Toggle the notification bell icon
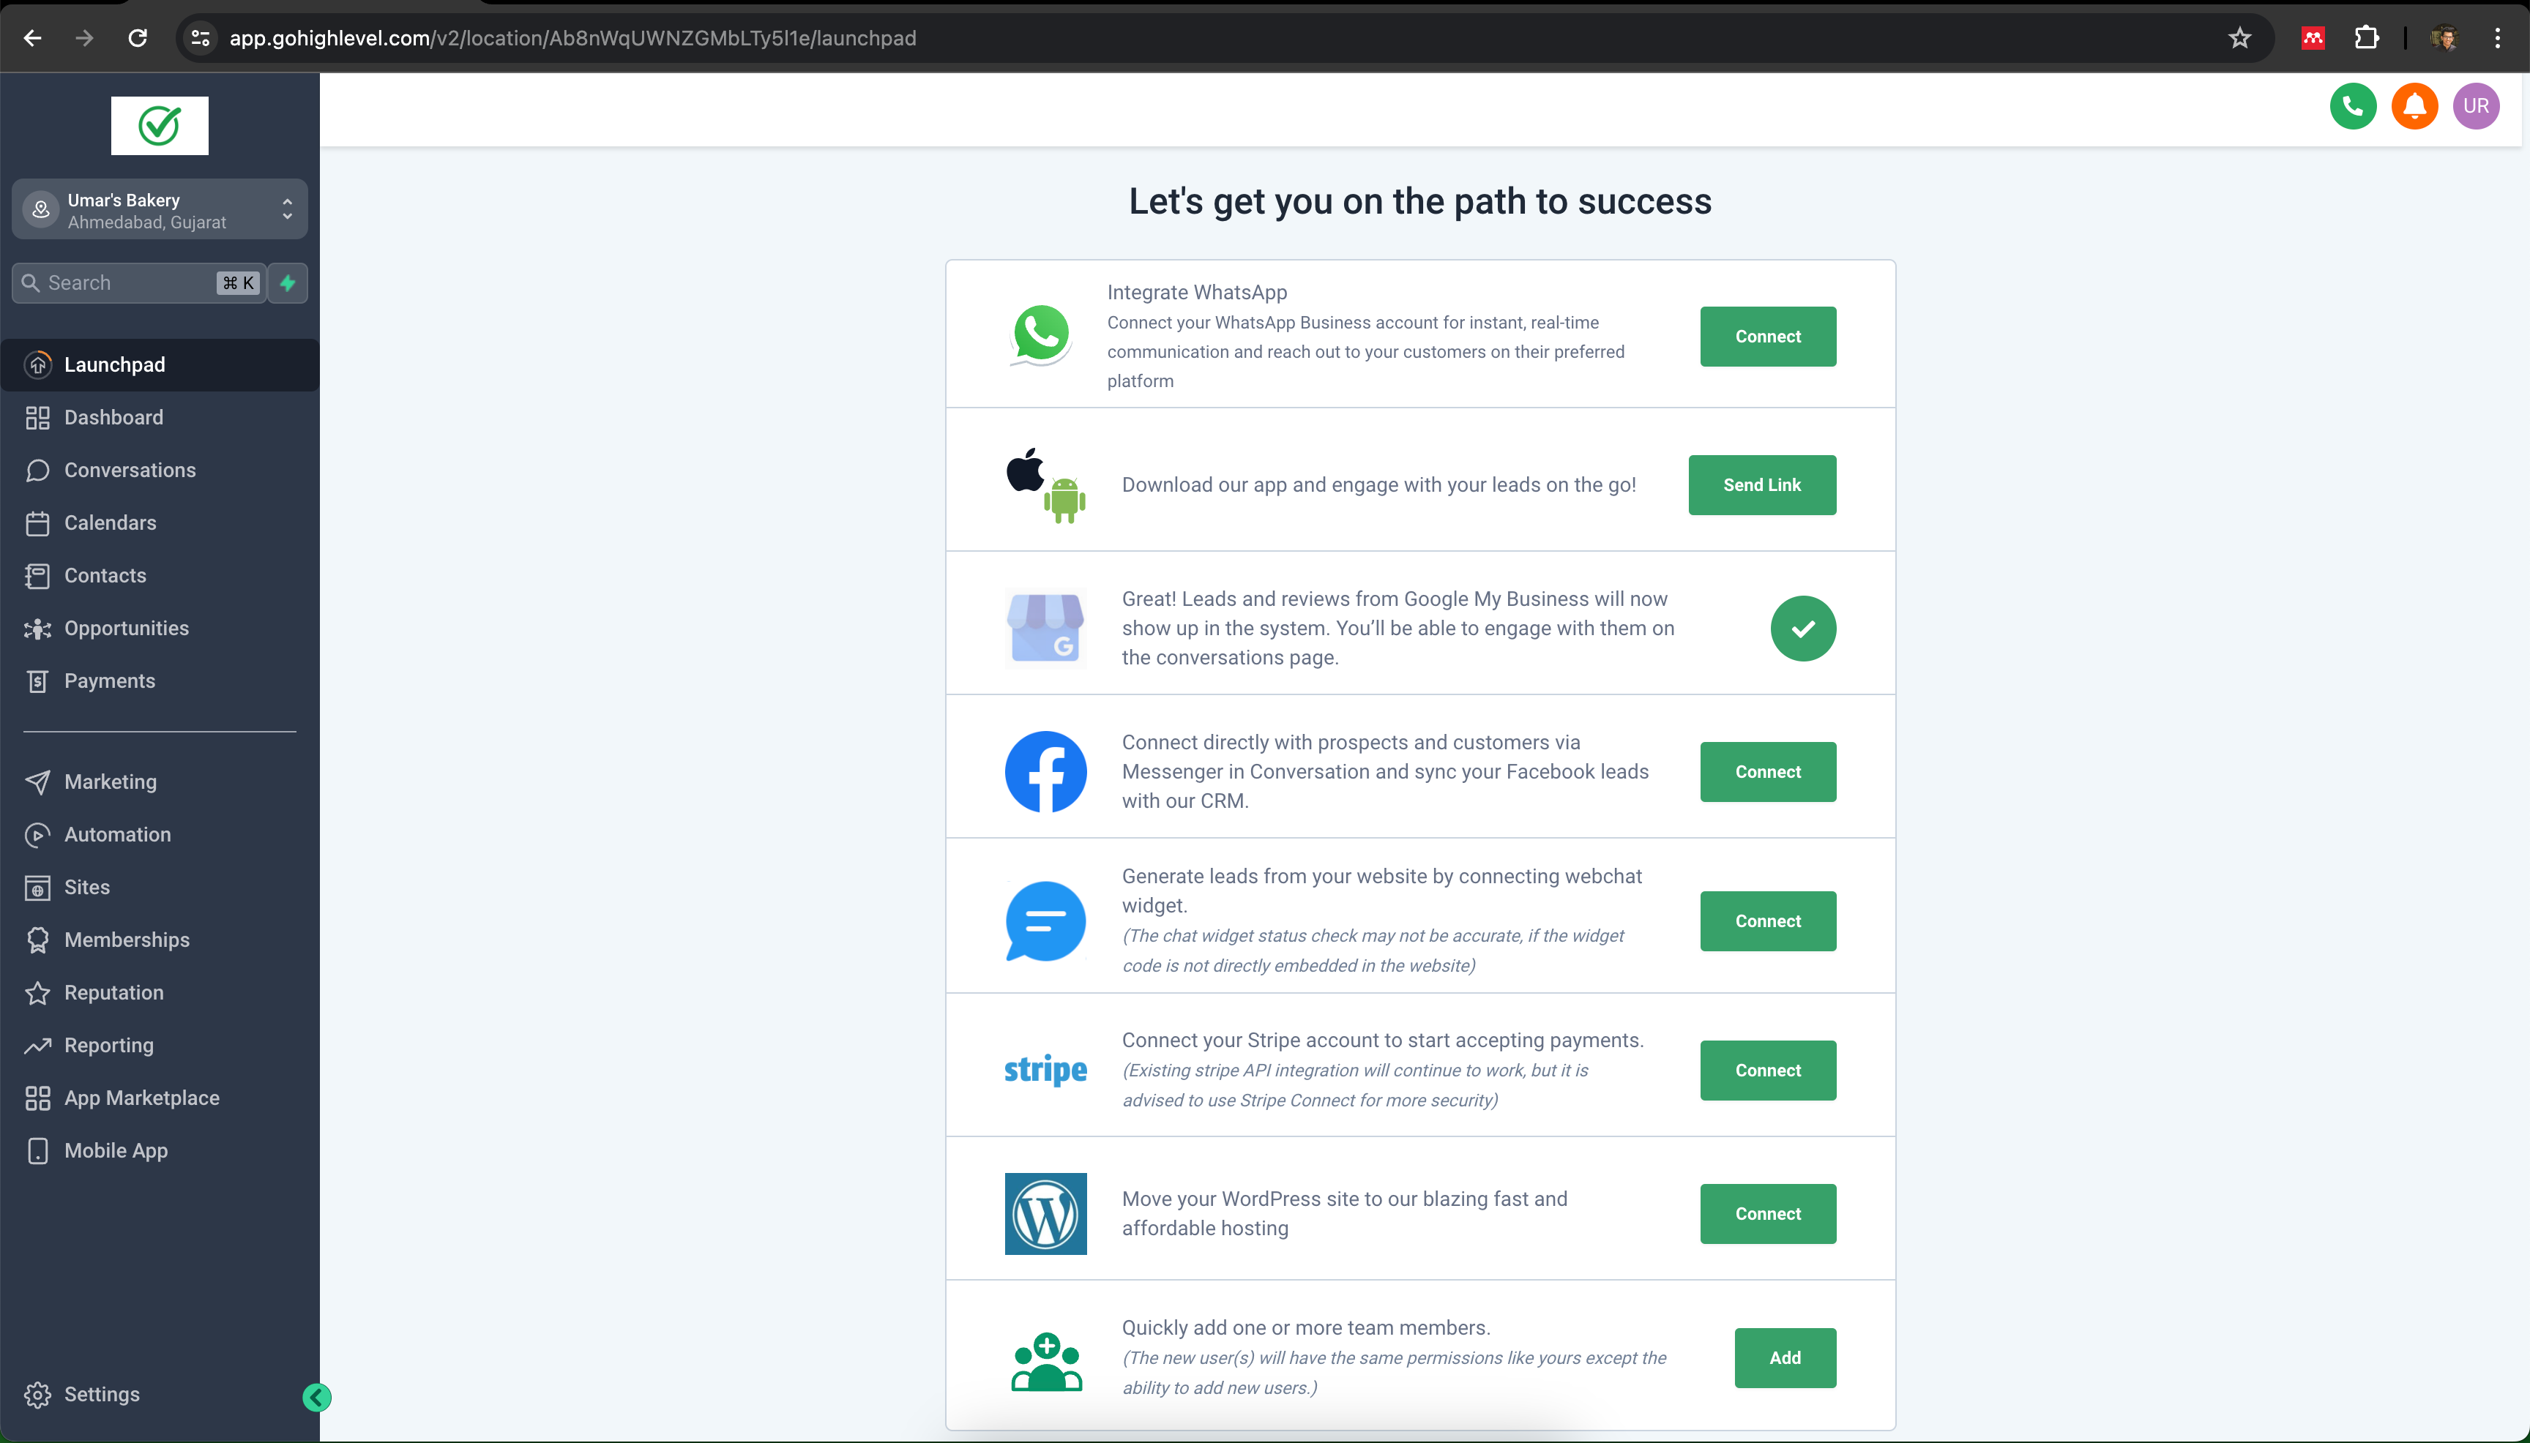The image size is (2530, 1443). [2414, 106]
